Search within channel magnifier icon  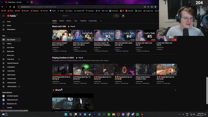101,21
